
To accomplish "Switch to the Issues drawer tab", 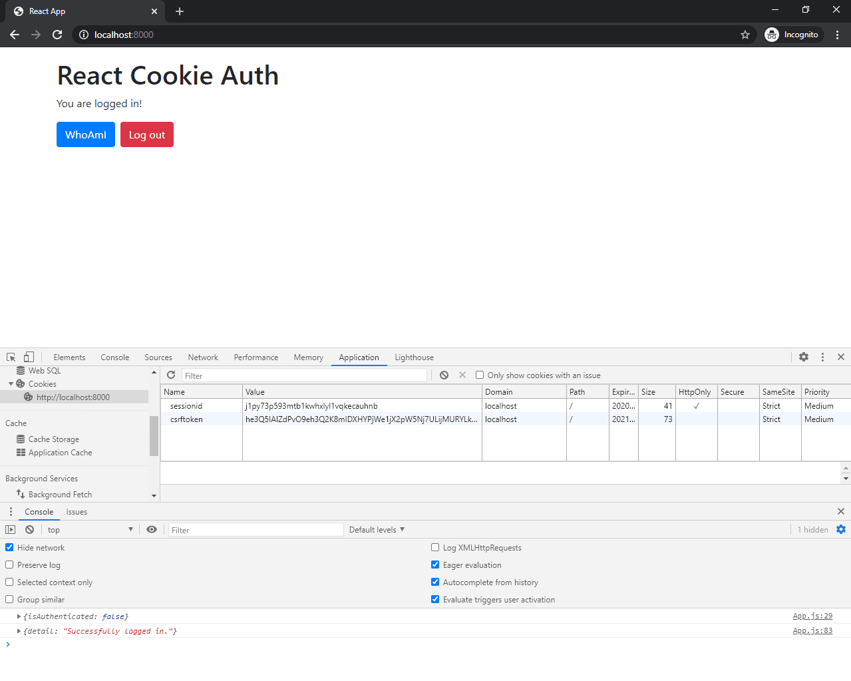I will pos(77,511).
